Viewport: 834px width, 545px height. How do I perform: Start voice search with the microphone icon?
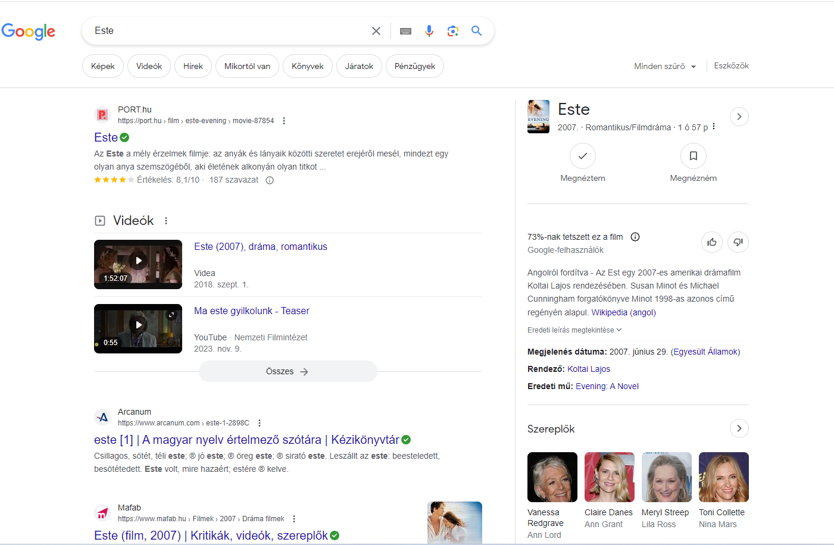tap(429, 31)
